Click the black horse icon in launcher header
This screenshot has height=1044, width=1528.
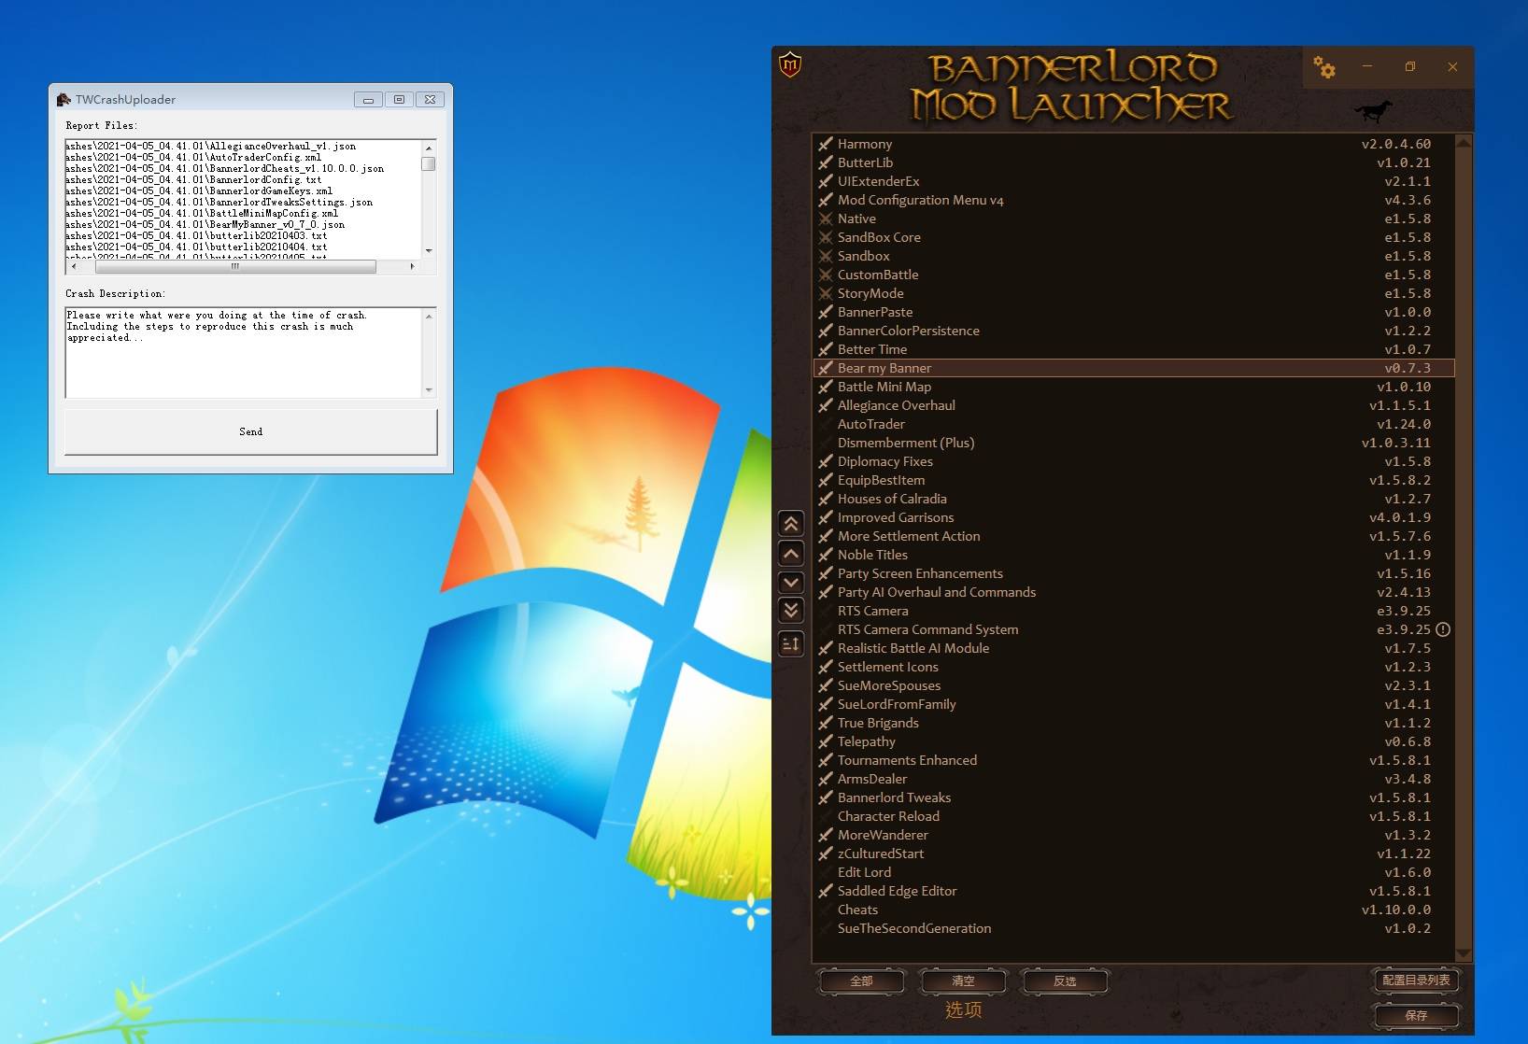pyautogui.click(x=1373, y=110)
